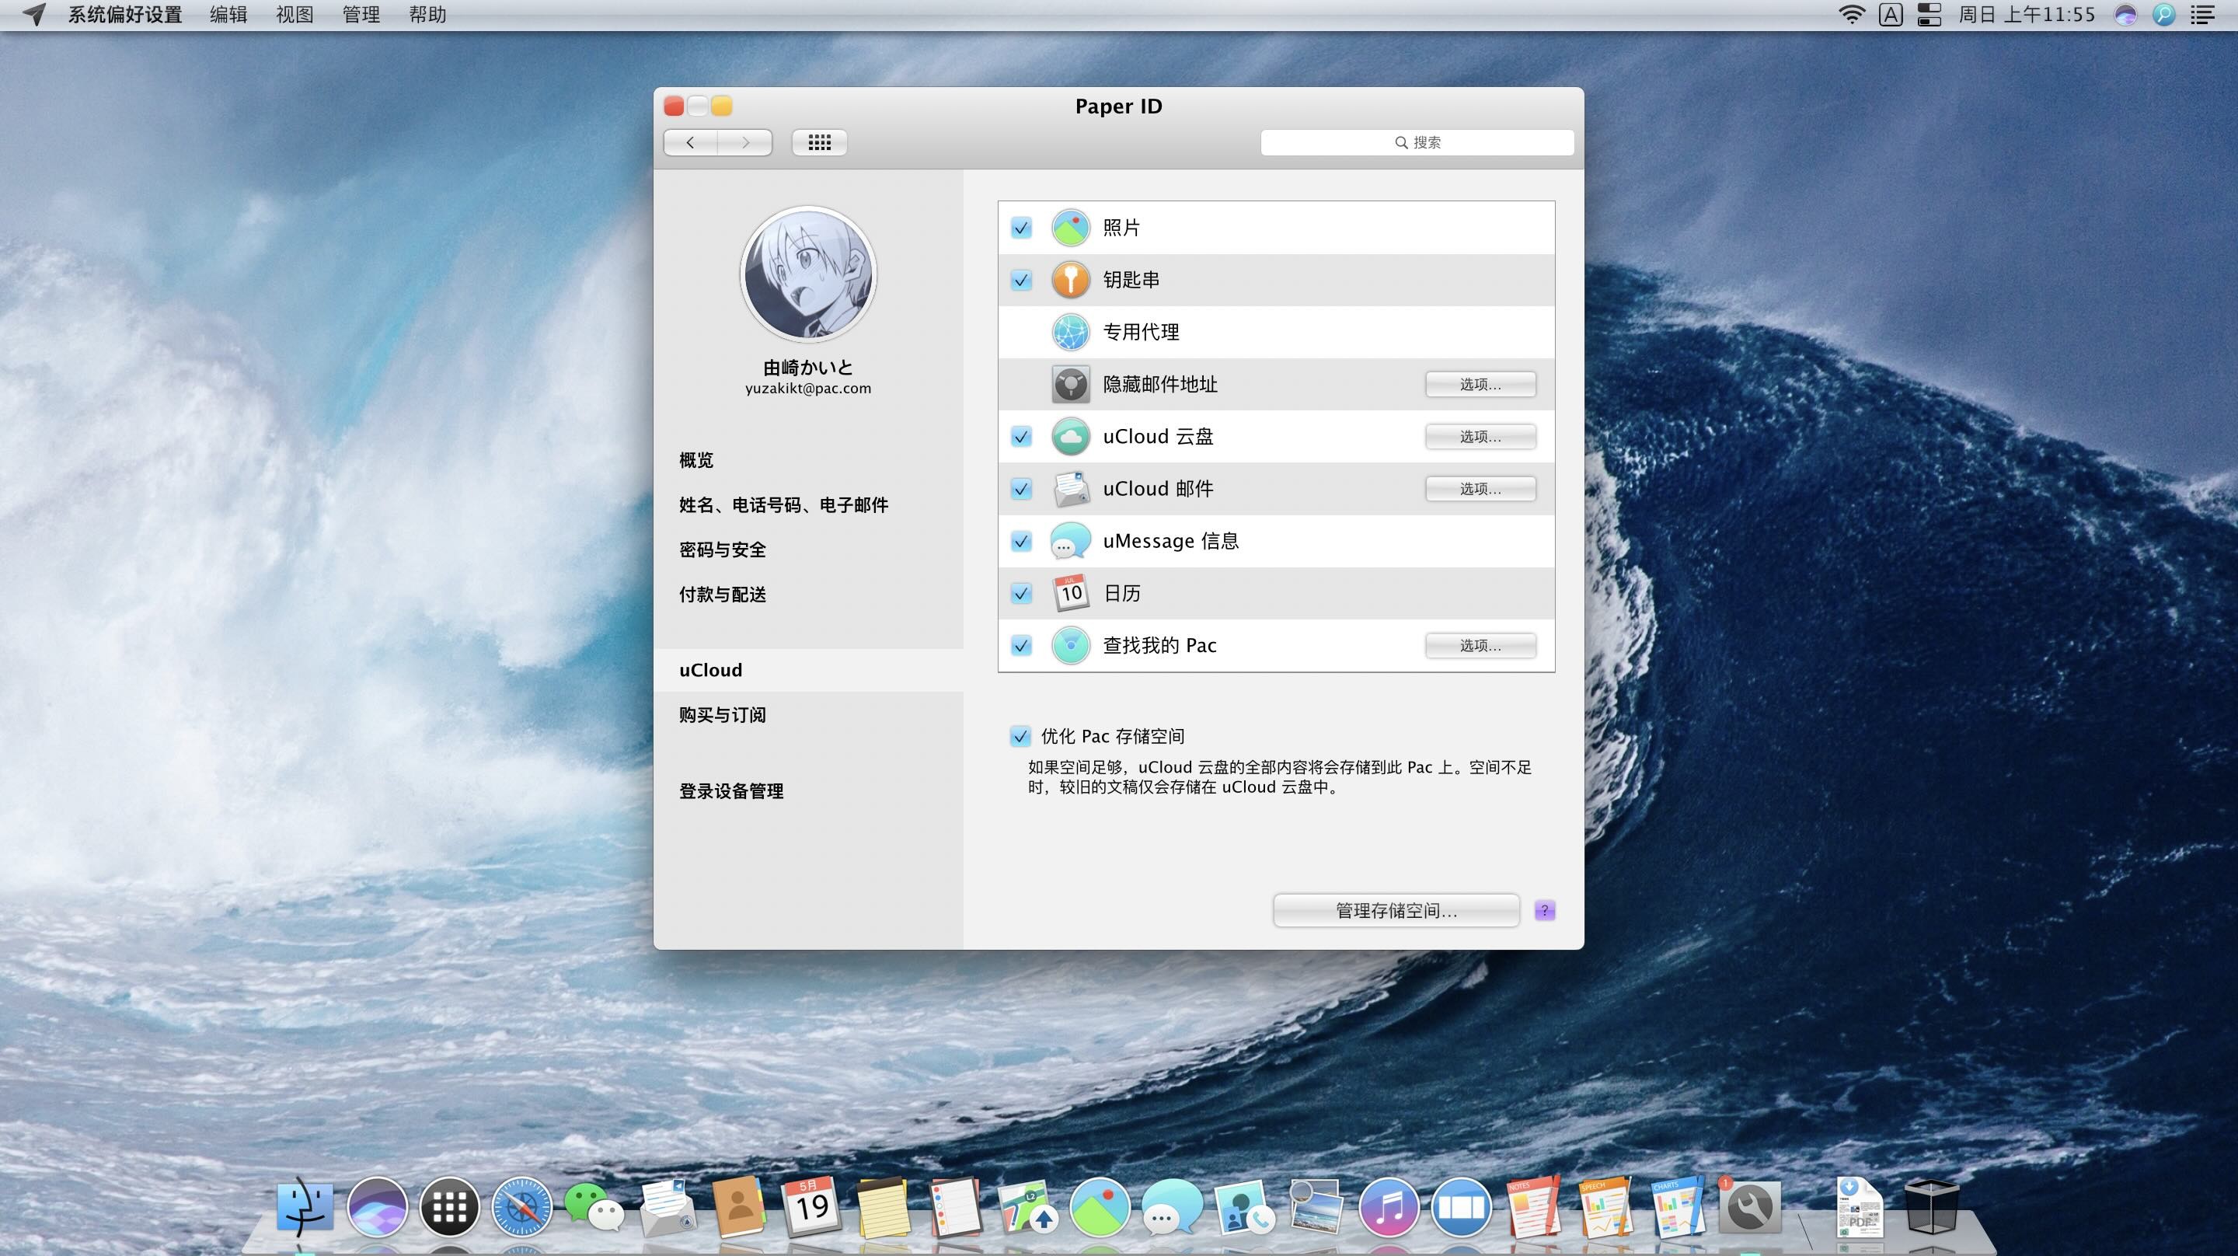Open 选项 for 隐藏邮件地址
Image resolution: width=2238 pixels, height=1256 pixels.
(1480, 384)
